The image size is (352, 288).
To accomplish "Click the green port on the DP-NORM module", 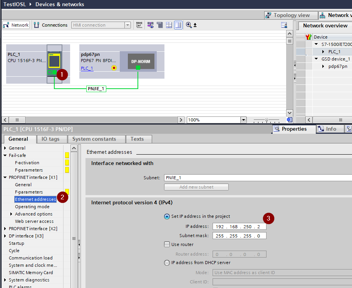I will (x=138, y=67).
